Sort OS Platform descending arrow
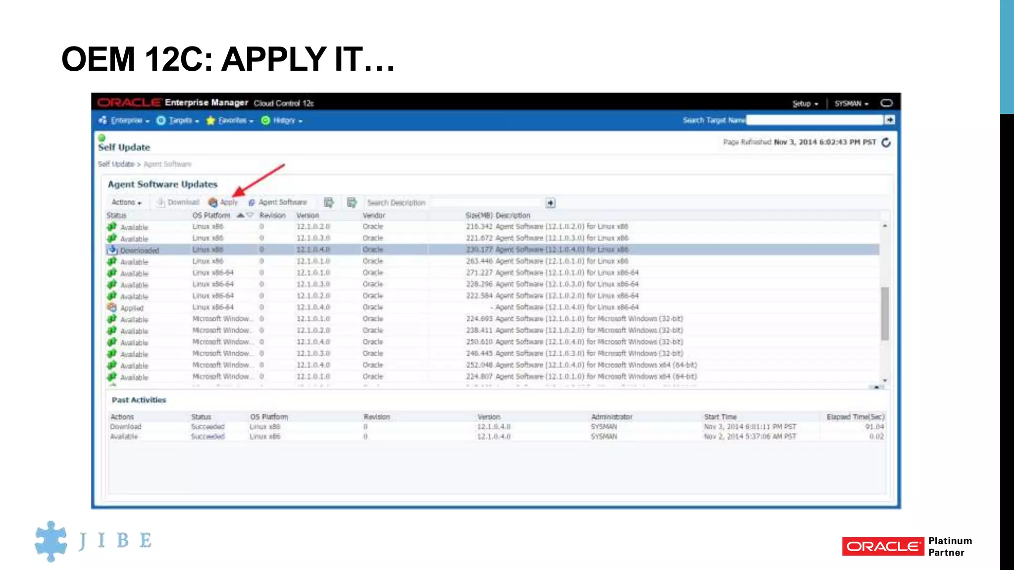The image size is (1014, 570). [250, 215]
